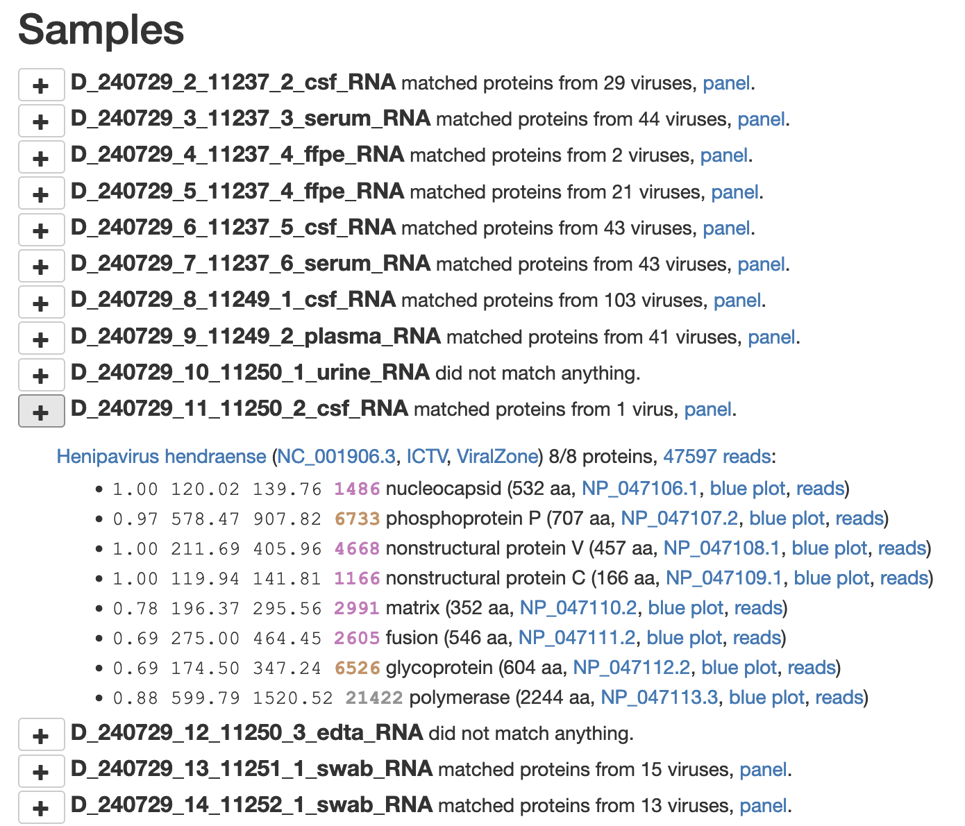Open panel link for the plasma_RNA sample
This screenshot has height=826, width=965.
pyautogui.click(x=771, y=337)
